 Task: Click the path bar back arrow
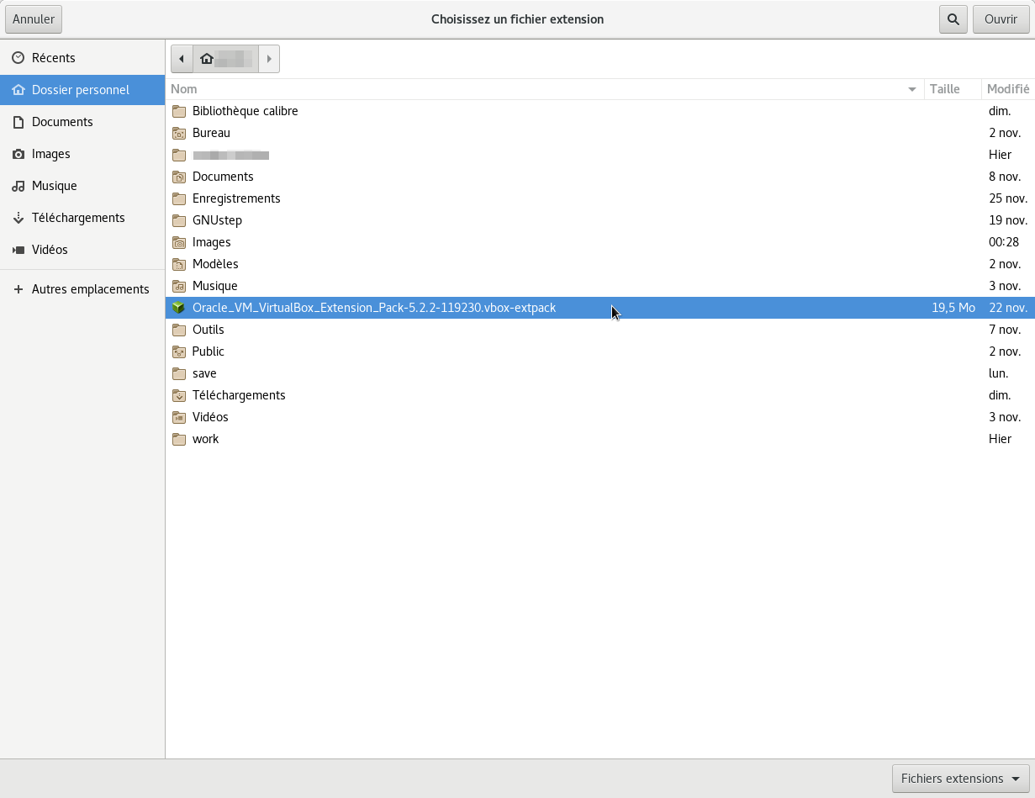(182, 59)
